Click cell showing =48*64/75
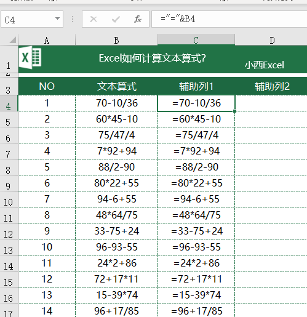Viewport: 307px width, 317px height. coord(196,215)
